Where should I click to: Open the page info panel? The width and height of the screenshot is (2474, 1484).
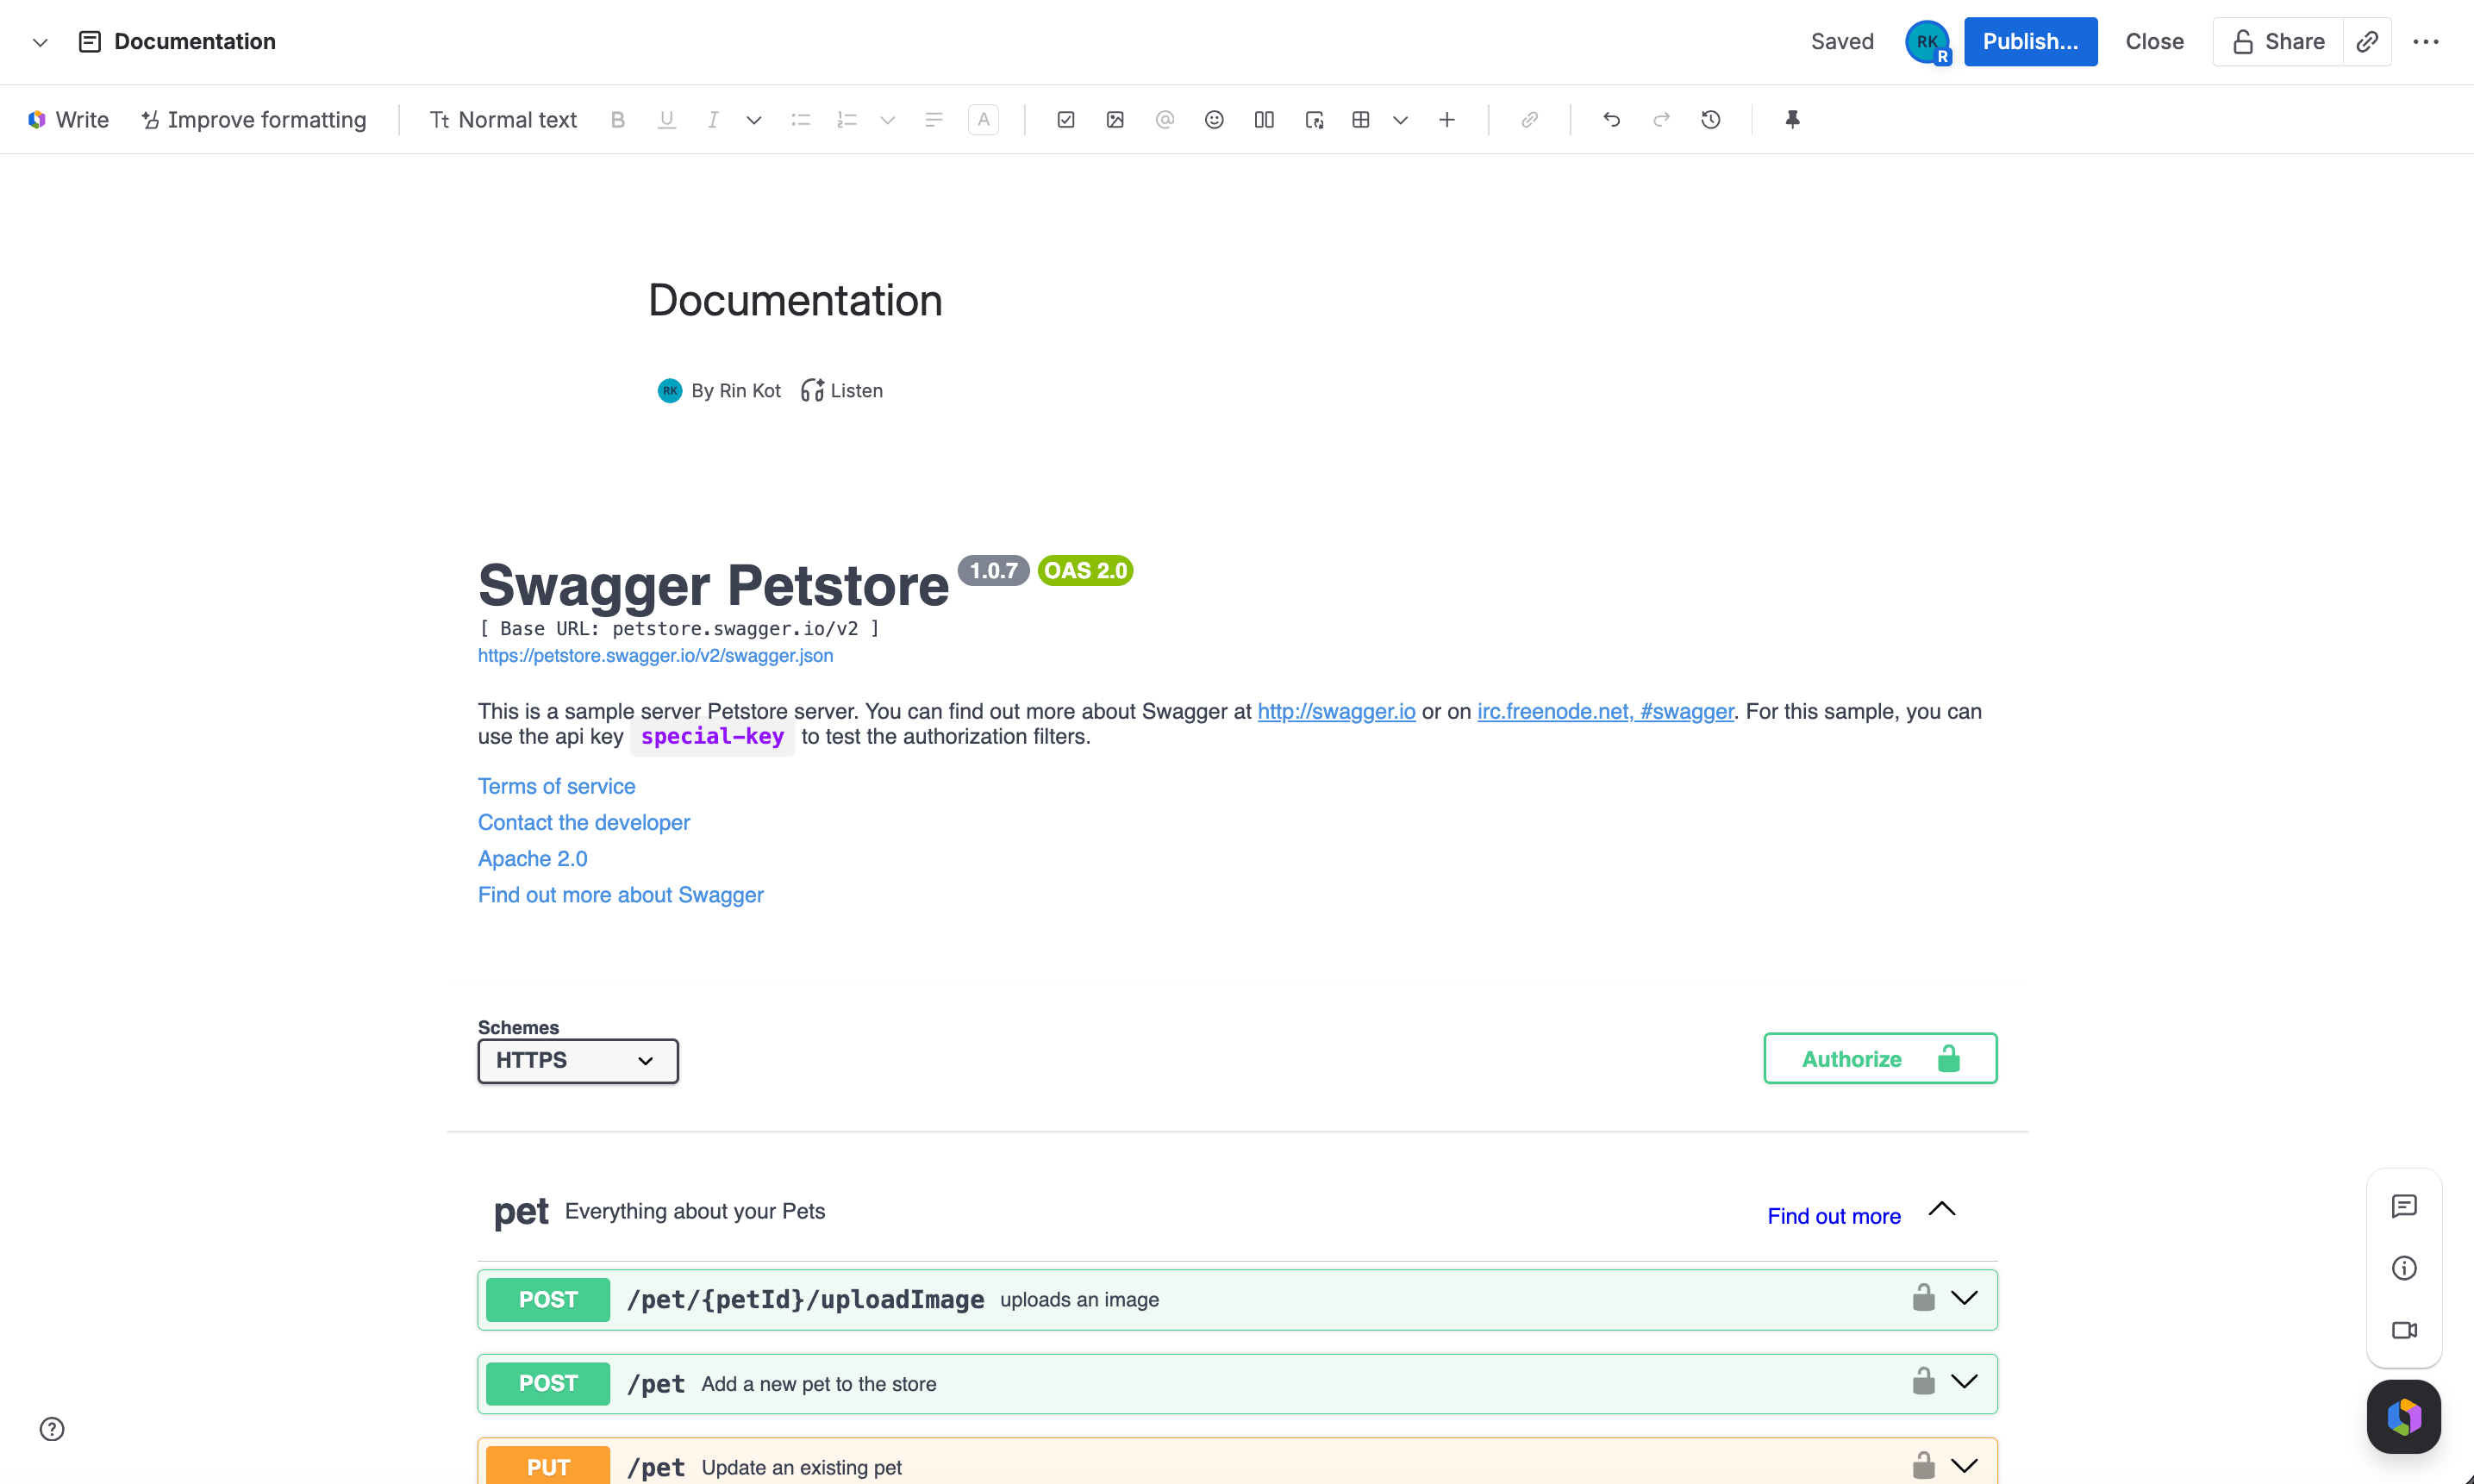[2404, 1268]
